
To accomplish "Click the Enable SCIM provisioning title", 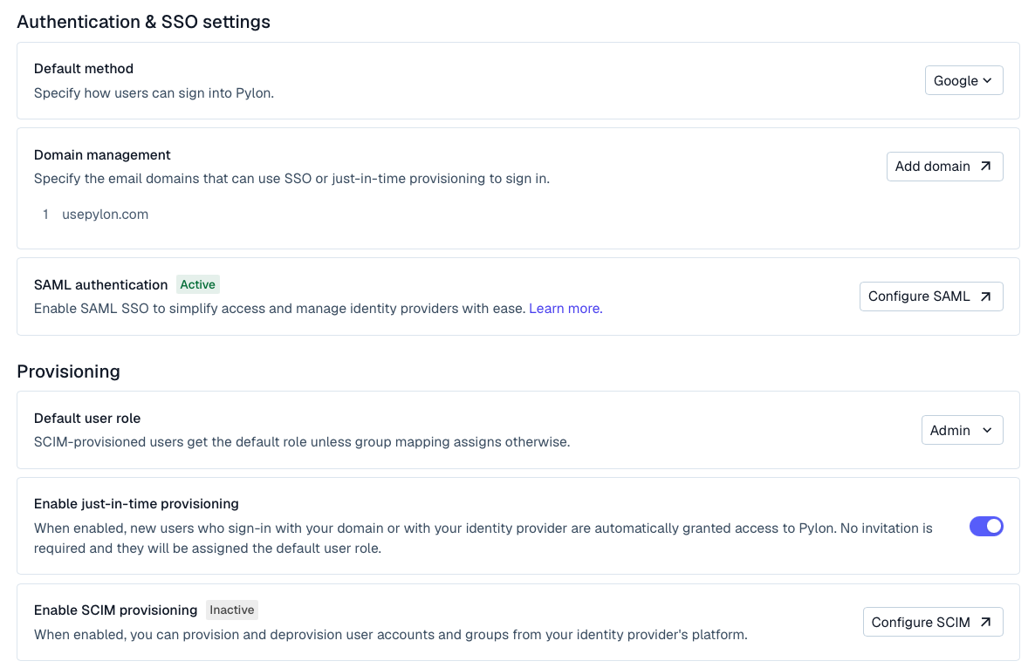I will click(115, 610).
